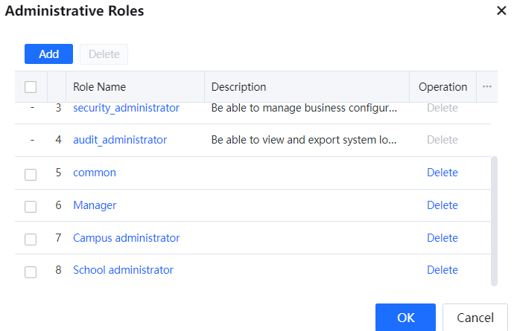Click Cancel to dismiss the dialog
Screen dimensions: 517x331
(x=475, y=318)
